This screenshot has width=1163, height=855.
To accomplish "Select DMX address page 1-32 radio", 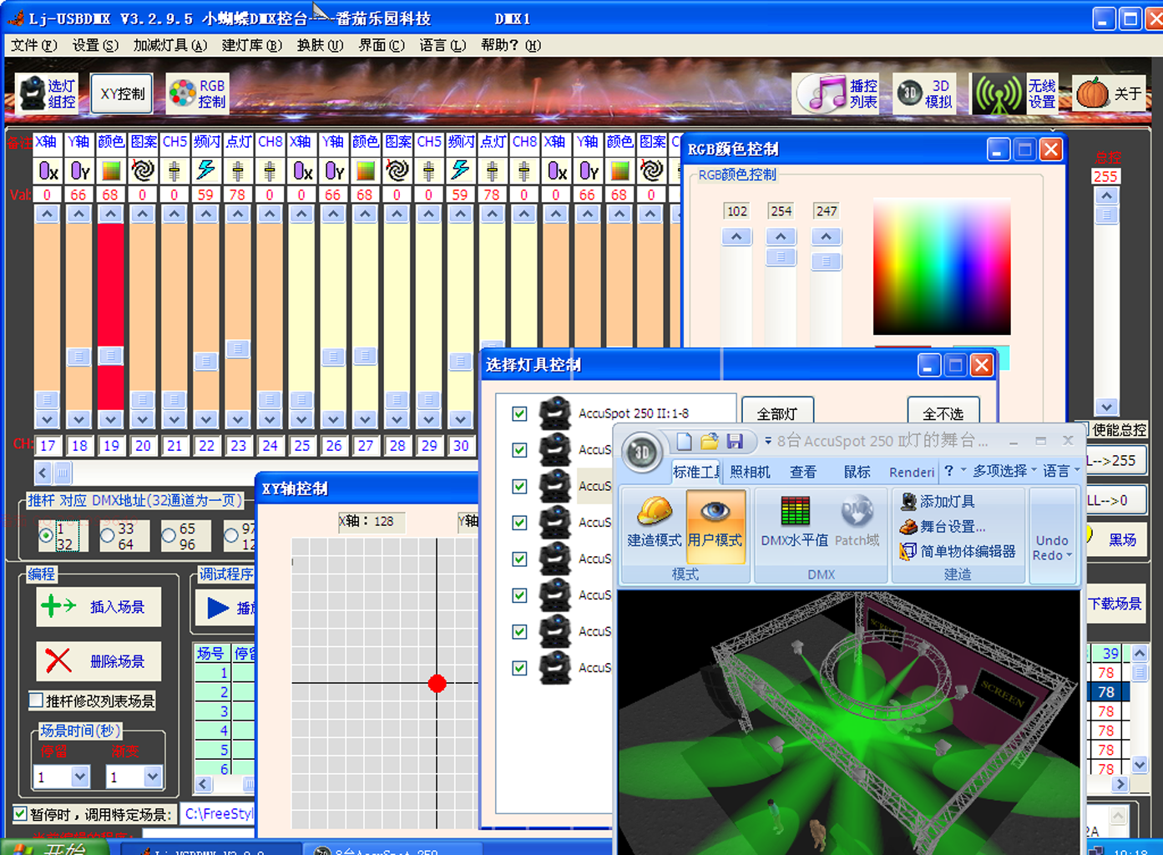I will coord(46,536).
